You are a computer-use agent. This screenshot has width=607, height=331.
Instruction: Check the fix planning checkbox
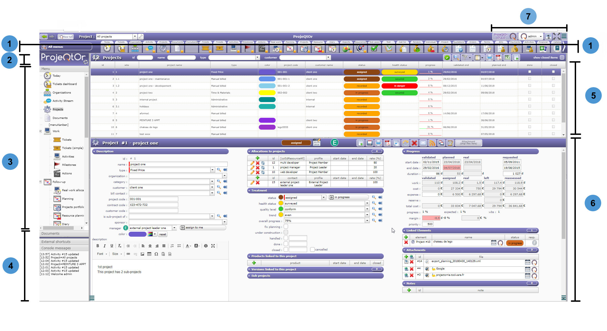[286, 226]
